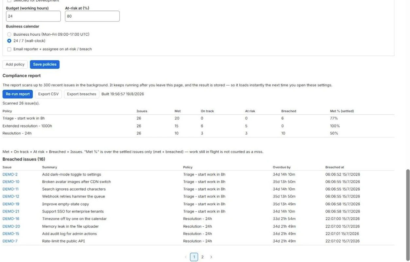The image size is (410, 262).
Task: Click Add policy button
Action: click(x=15, y=65)
